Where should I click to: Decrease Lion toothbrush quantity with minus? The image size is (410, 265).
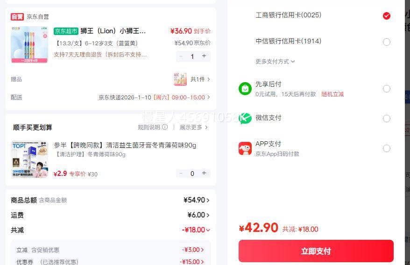181,56
